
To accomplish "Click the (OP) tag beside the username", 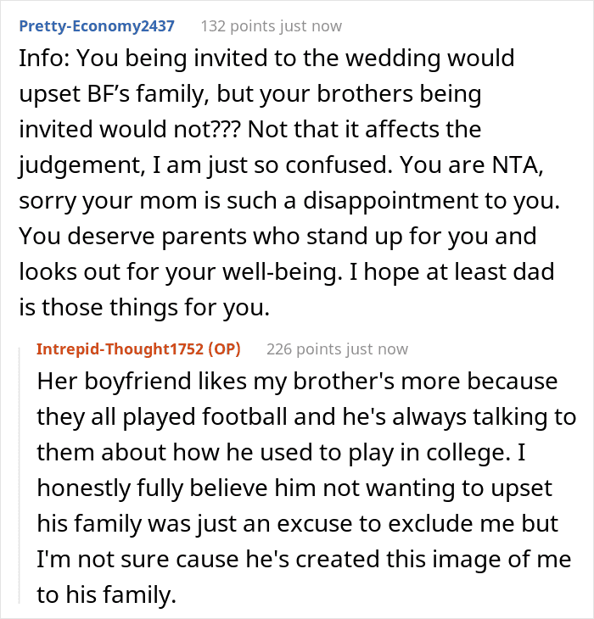I will pos(227,349).
